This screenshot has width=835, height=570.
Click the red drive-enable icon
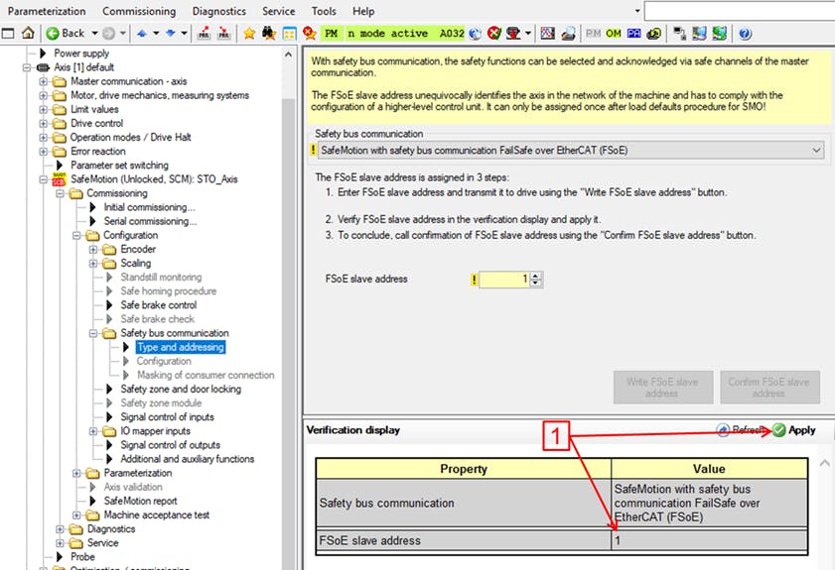tap(513, 34)
